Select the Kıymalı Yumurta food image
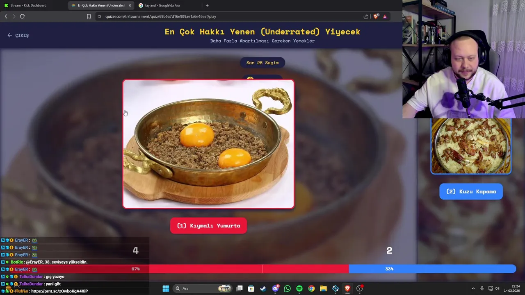The width and height of the screenshot is (525, 295). pos(208,144)
